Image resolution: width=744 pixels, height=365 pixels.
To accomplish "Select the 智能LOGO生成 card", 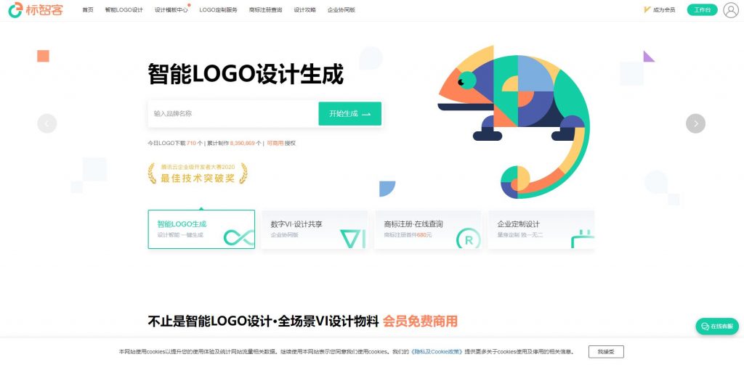I will 201,229.
